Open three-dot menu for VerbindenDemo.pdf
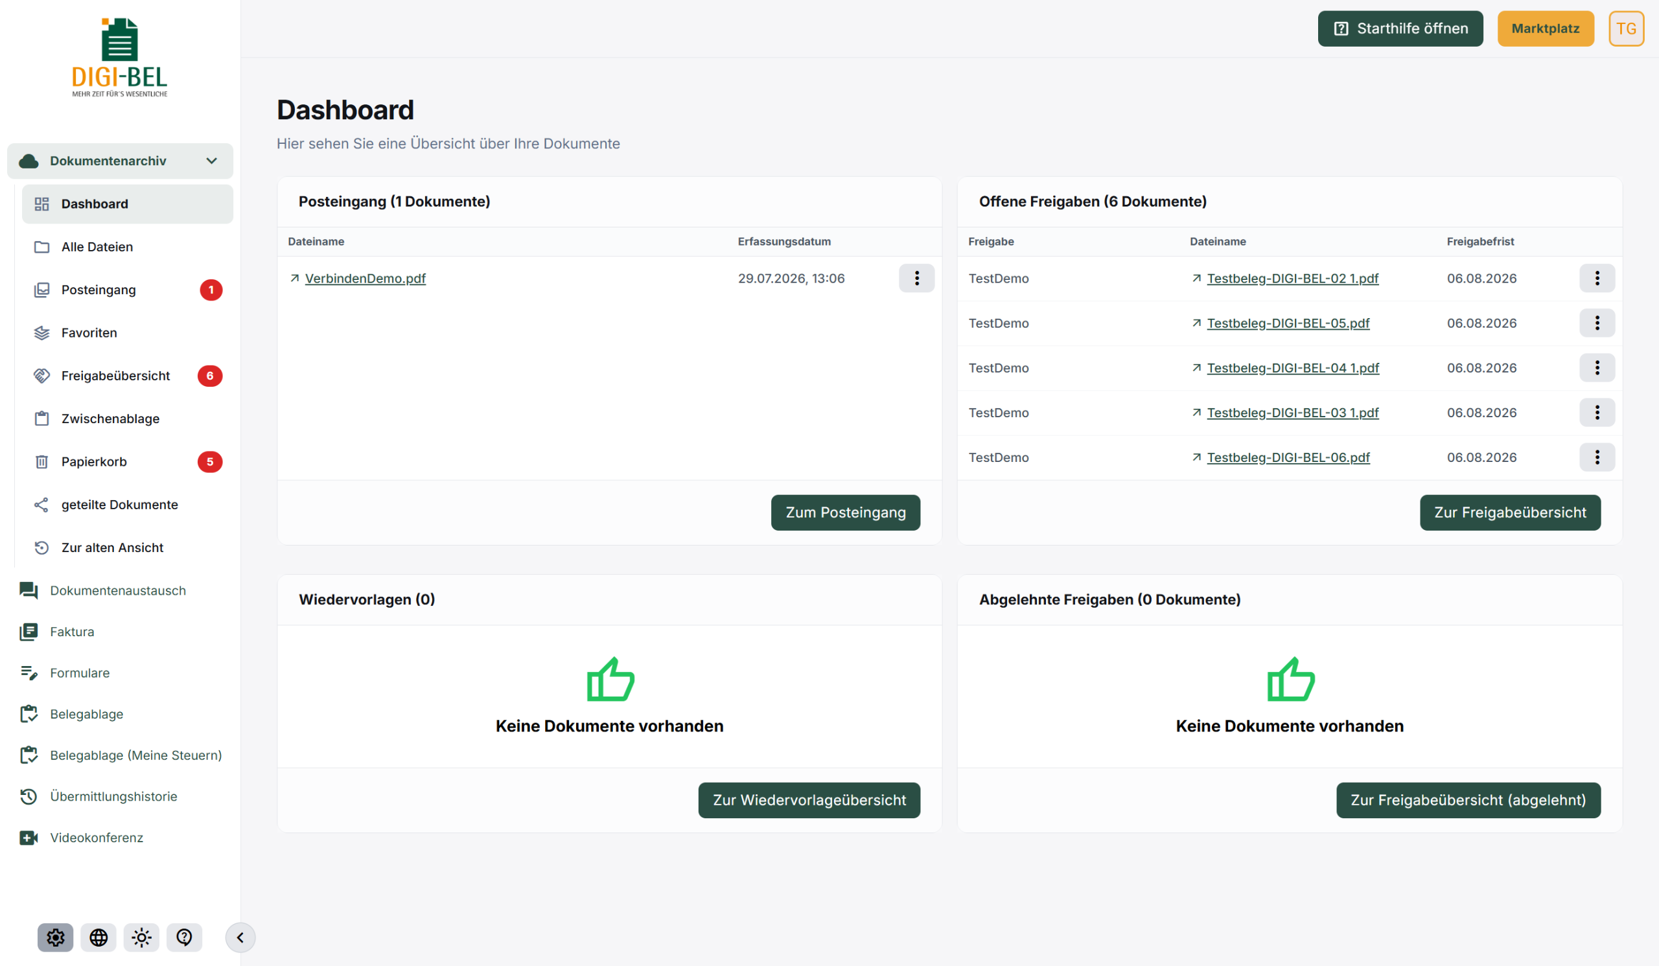Screen dimensions: 1659x966 (x=916, y=278)
